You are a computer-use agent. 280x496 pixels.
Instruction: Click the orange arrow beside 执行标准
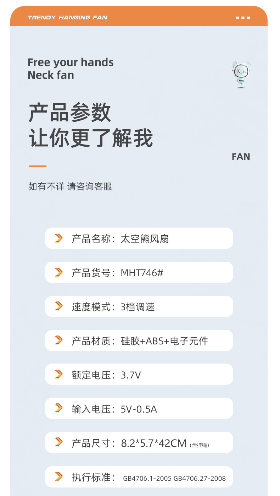[x=59, y=477]
